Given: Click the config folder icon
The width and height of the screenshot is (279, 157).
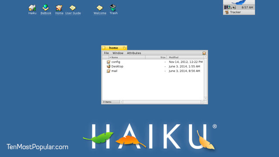Looking at the screenshot, I should 109,62.
